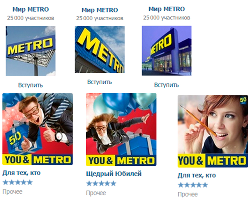
Task: Join the group under the middle storefront photo
Action: click(99, 82)
